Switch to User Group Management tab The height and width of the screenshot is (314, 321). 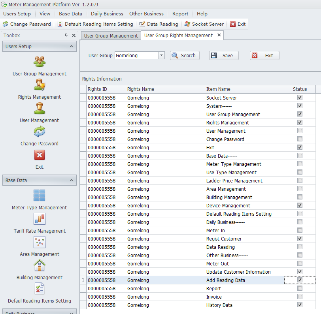pos(111,36)
